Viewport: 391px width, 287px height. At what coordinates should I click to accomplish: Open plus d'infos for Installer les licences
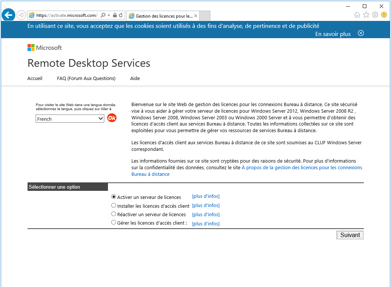click(206, 205)
